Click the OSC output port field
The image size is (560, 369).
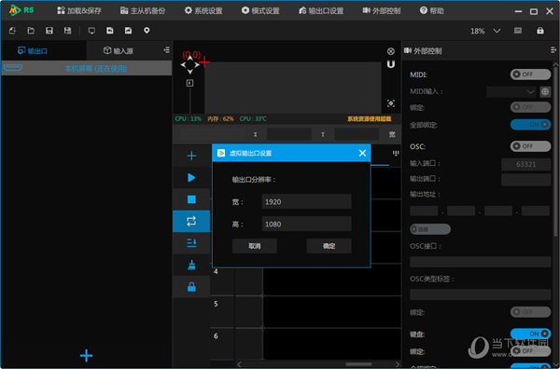(525, 180)
